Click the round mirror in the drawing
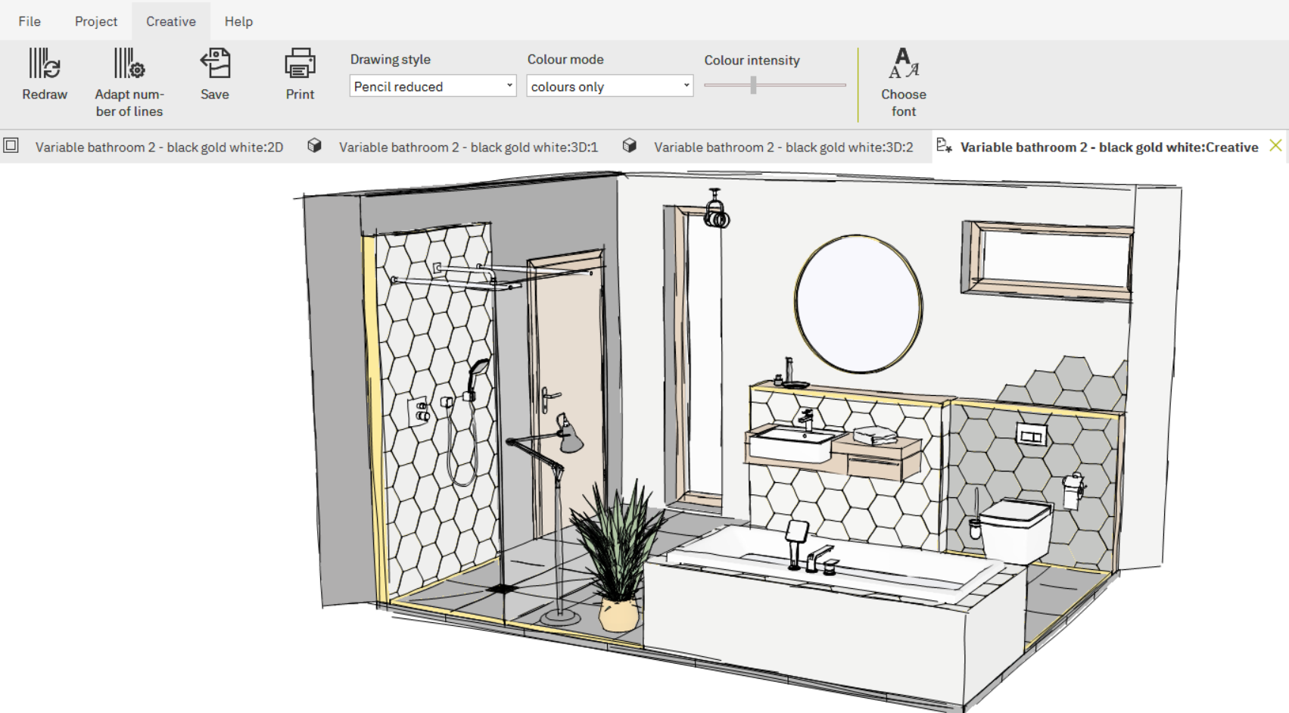 click(x=858, y=304)
